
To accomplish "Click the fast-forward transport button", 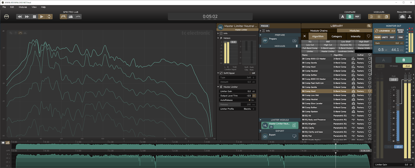I will click(x=27, y=17).
